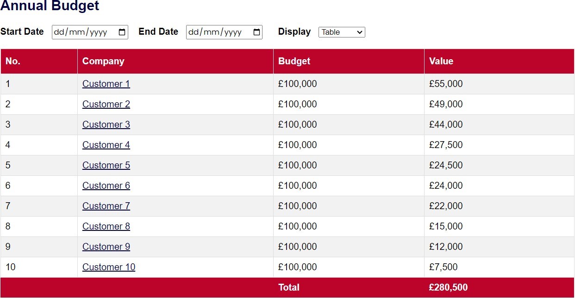Click the Value column header
Image resolution: width=575 pixels, height=298 pixels.
click(499, 61)
